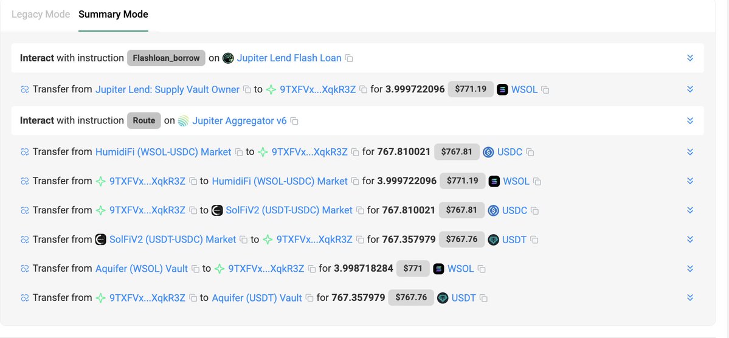Expand the transfer from SolFiV2 Market row
Screen dimensions: 729x338
point(690,240)
